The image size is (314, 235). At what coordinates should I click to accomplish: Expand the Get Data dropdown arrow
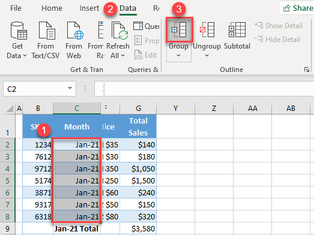(x=25, y=55)
